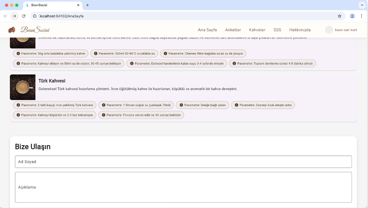Click chip text 'Fincana servis edin ve 30 saniye bekletin'
Viewport: 368px width, 208px height.
coord(152,115)
